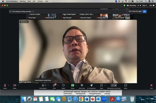Show next participants in the thumbnail strip
Image resolution: width=156 pixels, height=103 pixels.
pos(132,14)
